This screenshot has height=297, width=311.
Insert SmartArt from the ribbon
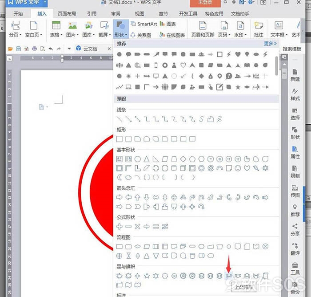click(144, 24)
